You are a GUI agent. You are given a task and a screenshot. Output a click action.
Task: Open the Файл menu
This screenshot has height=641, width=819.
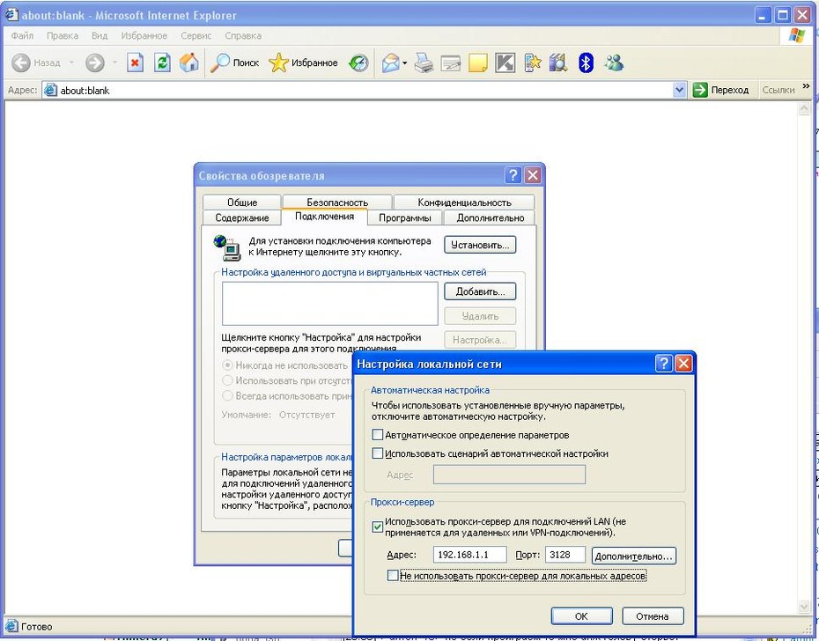click(x=23, y=35)
